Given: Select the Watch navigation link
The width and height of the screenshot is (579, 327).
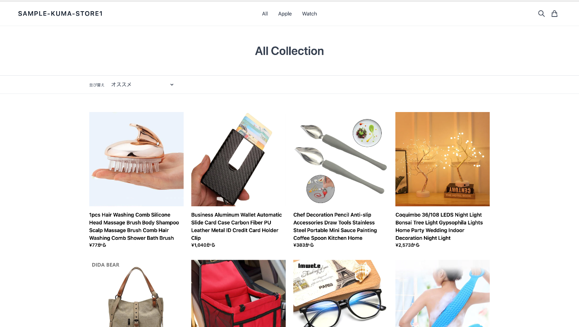Looking at the screenshot, I should [x=309, y=14].
